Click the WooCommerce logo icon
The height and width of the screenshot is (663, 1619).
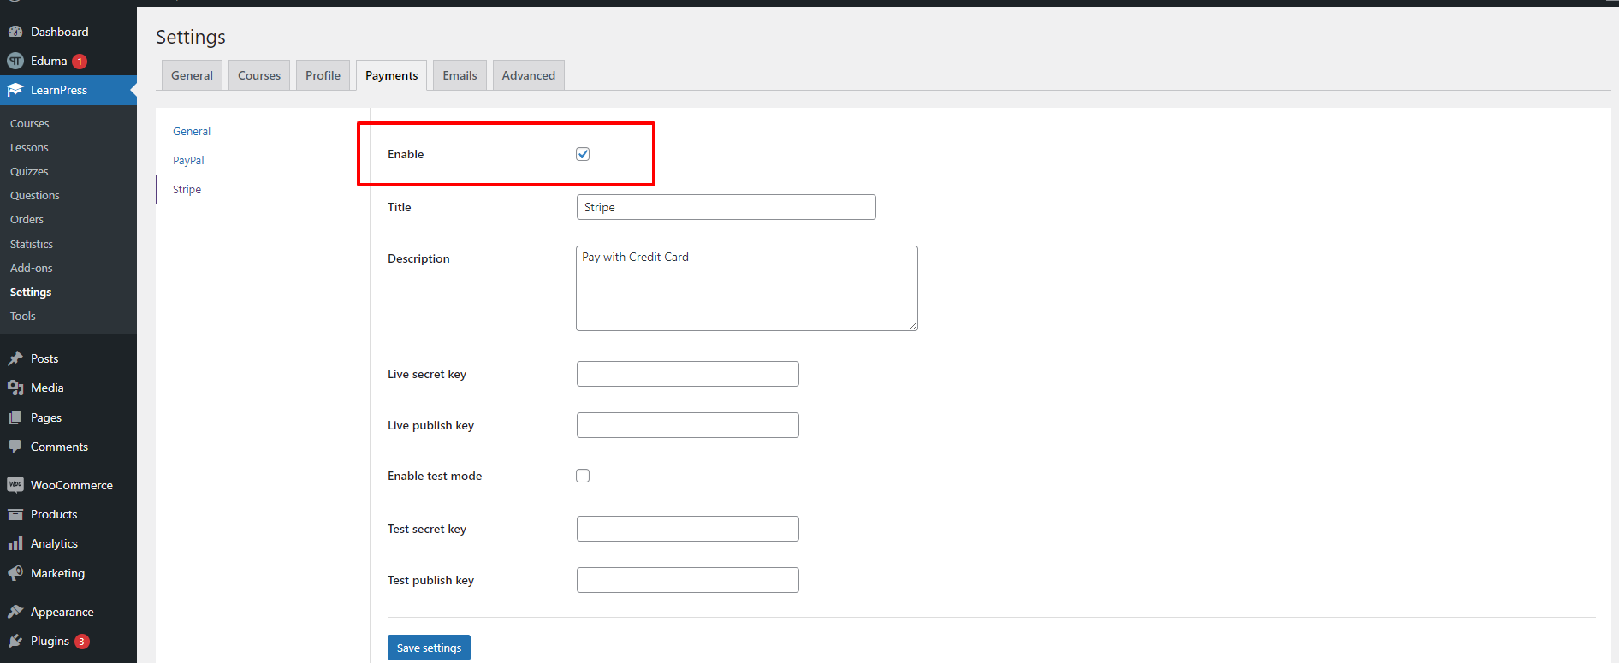[15, 485]
